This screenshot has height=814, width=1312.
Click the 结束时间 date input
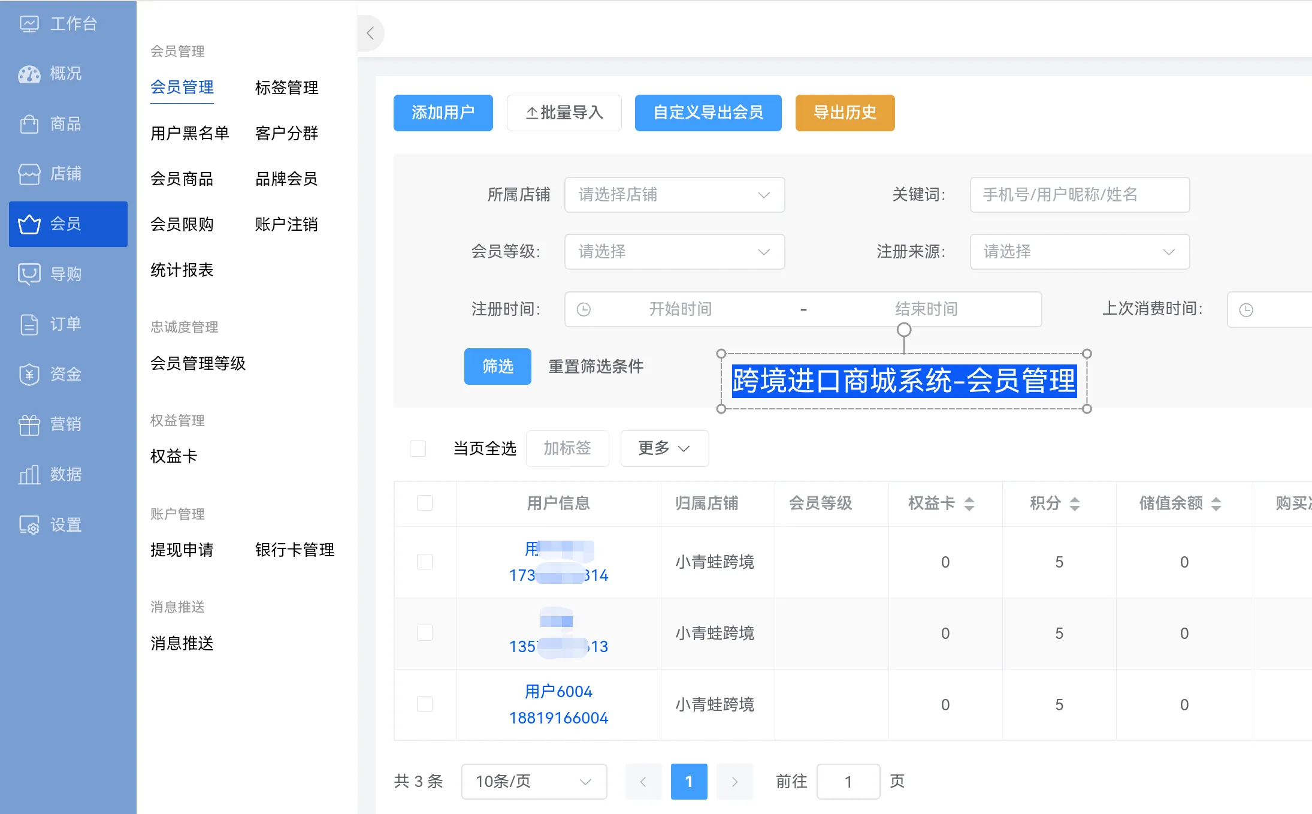(926, 309)
